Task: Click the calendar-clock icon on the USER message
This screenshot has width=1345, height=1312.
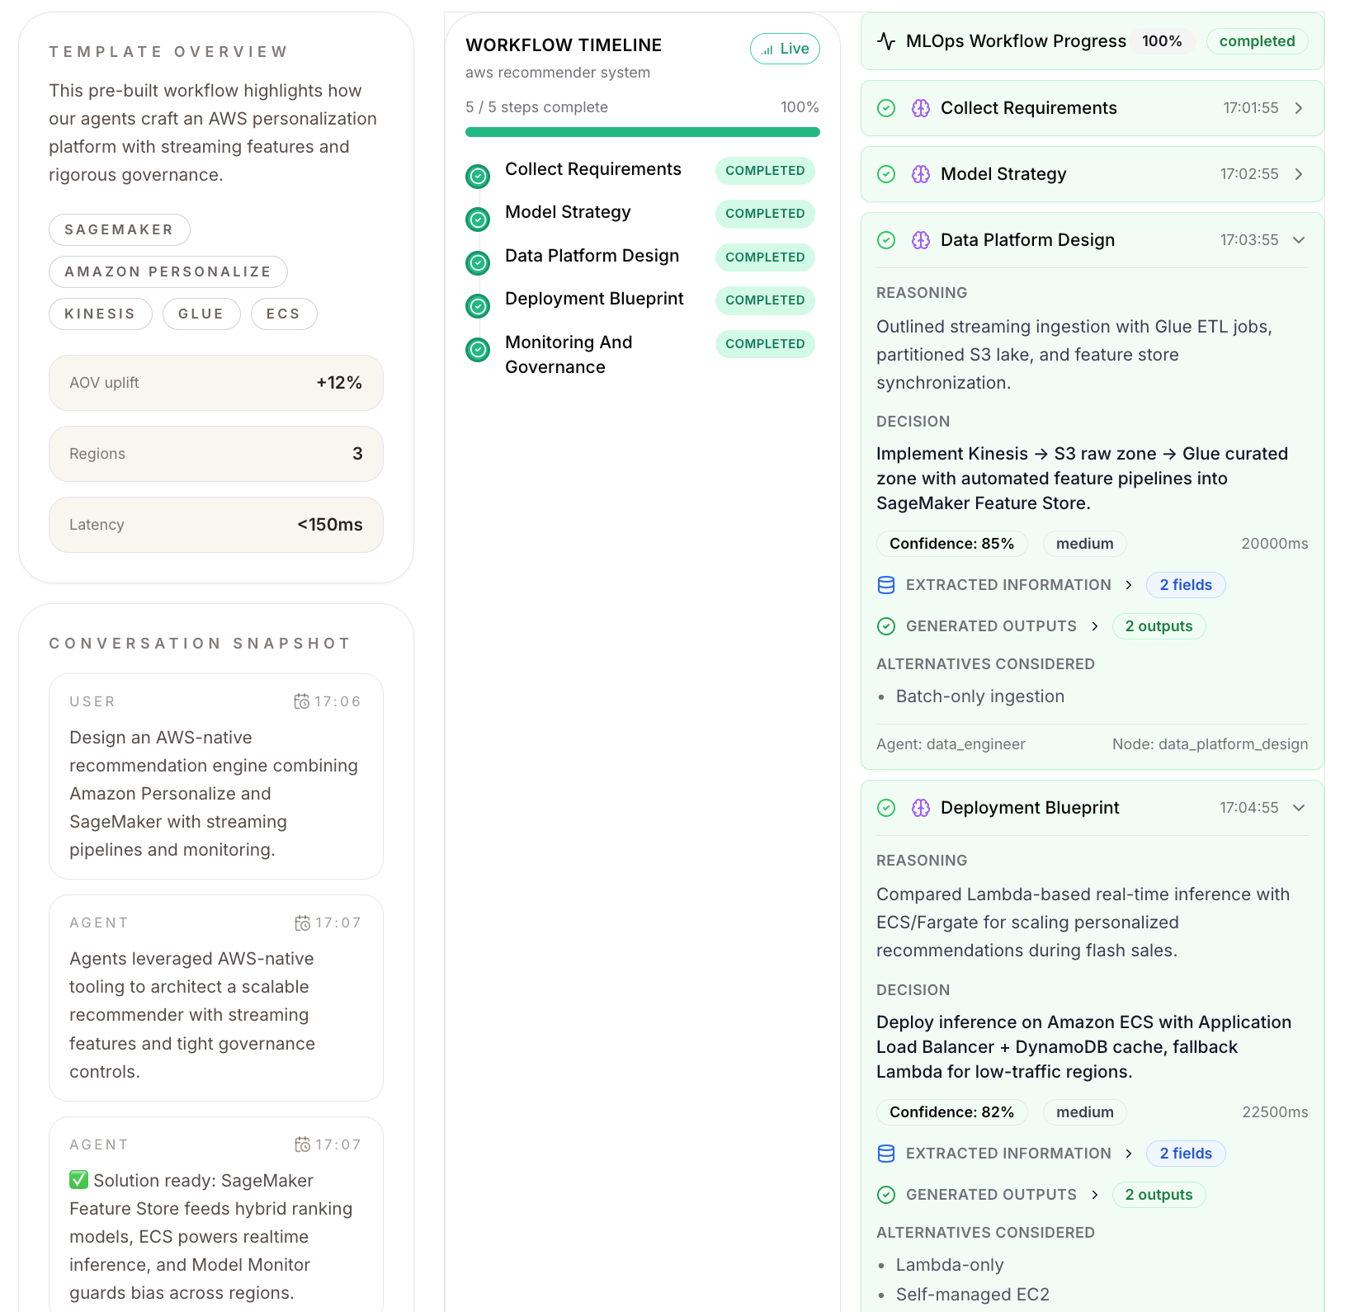Action: point(302,701)
